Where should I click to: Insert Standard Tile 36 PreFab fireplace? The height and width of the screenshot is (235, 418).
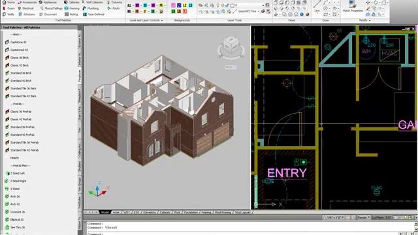tap(22, 142)
